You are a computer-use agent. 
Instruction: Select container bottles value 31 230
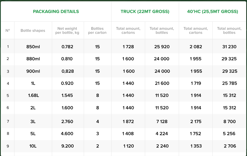pyautogui.click(x=229, y=47)
